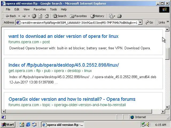This screenshot has height=128, width=171.
Task: Click the horizontal scrollbar left arrow
Action: point(4,111)
